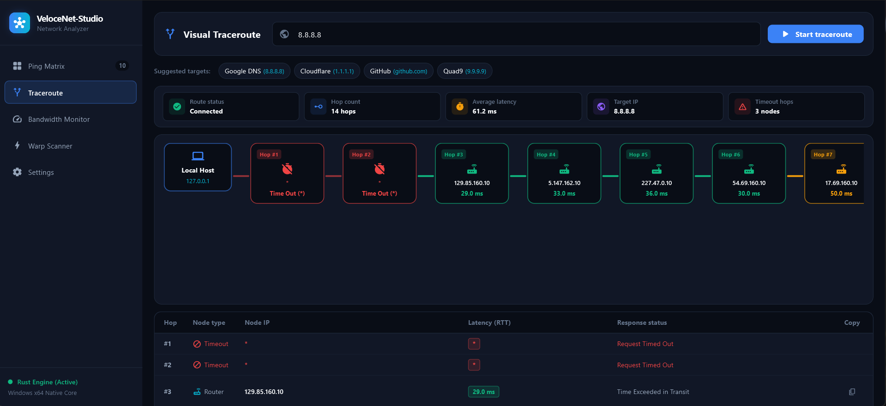Click router icon in Hop #6 card

[749, 169]
